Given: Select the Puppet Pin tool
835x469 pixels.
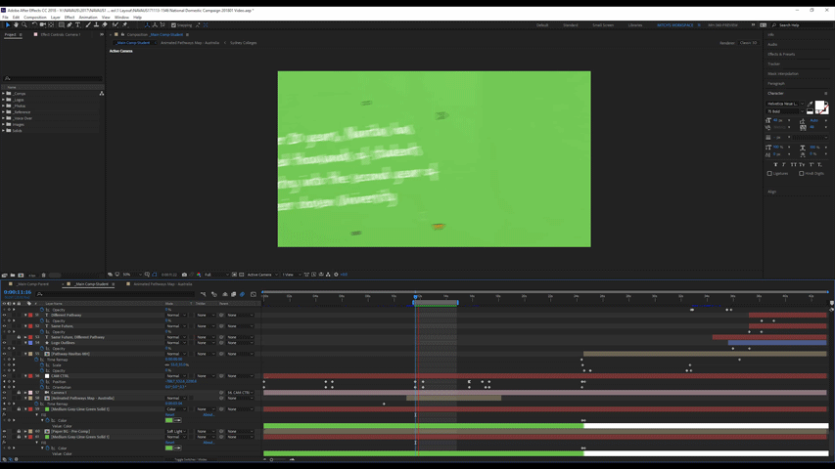Looking at the screenshot, I should click(x=124, y=25).
